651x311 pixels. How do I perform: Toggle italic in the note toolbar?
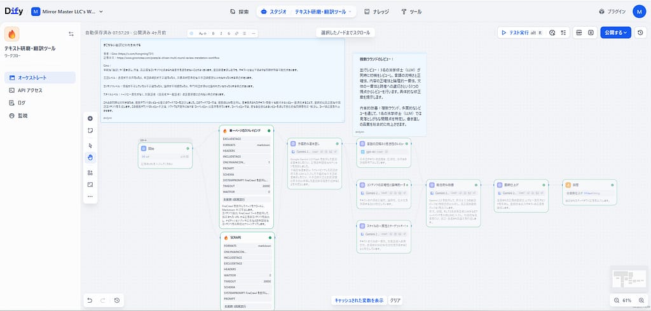[x=221, y=33]
